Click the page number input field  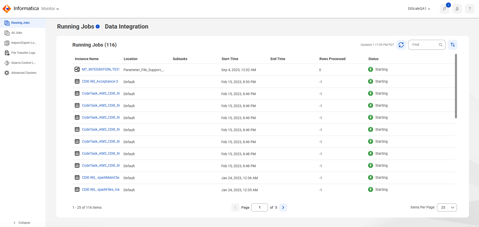point(259,207)
